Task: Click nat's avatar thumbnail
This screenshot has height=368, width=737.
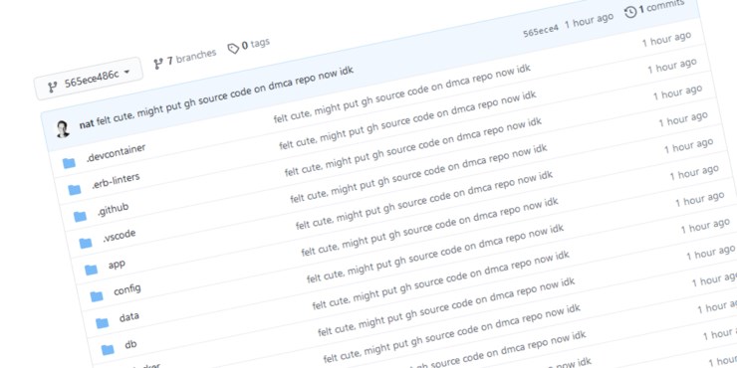Action: point(63,128)
